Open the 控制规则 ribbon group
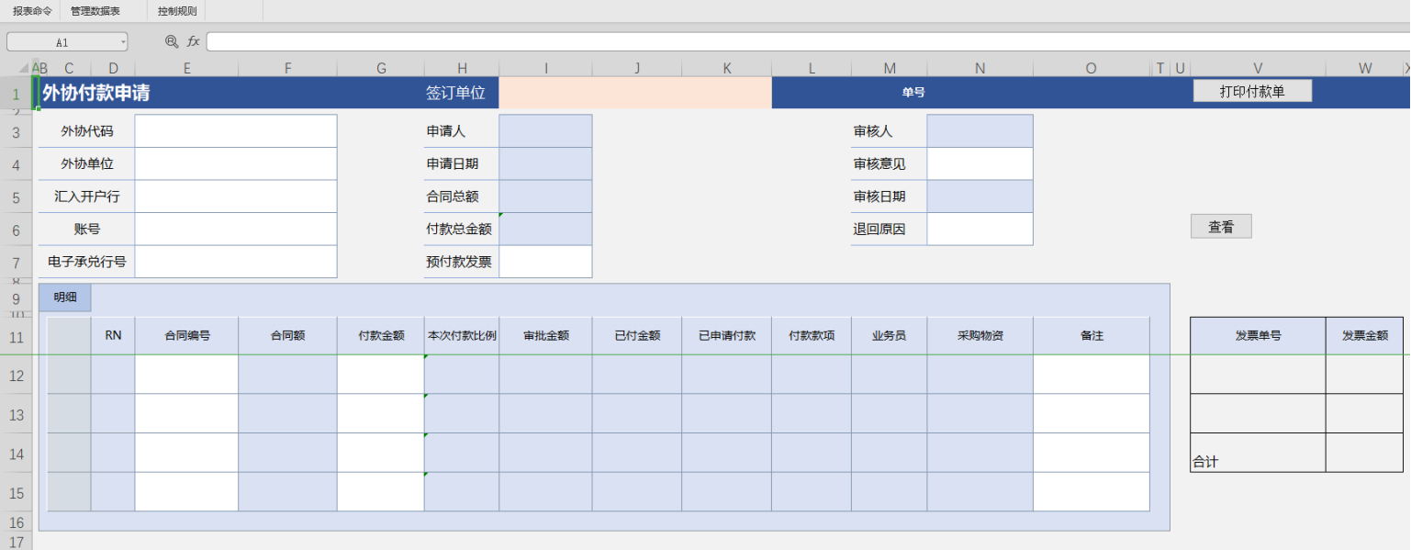This screenshot has width=1411, height=550. tap(177, 11)
